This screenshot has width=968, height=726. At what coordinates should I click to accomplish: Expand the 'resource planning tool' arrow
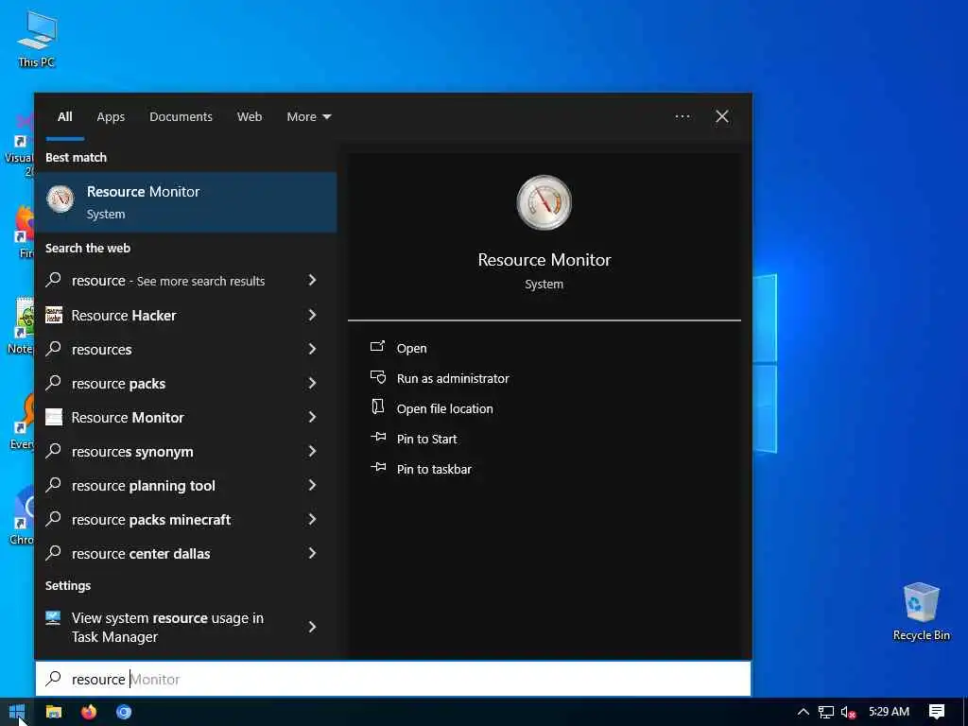pyautogui.click(x=312, y=485)
